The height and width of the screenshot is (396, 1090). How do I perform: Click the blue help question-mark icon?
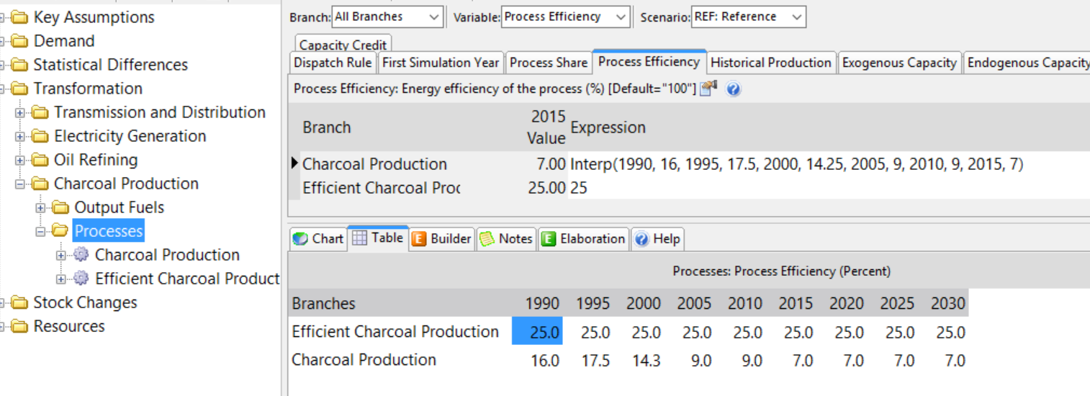(733, 90)
